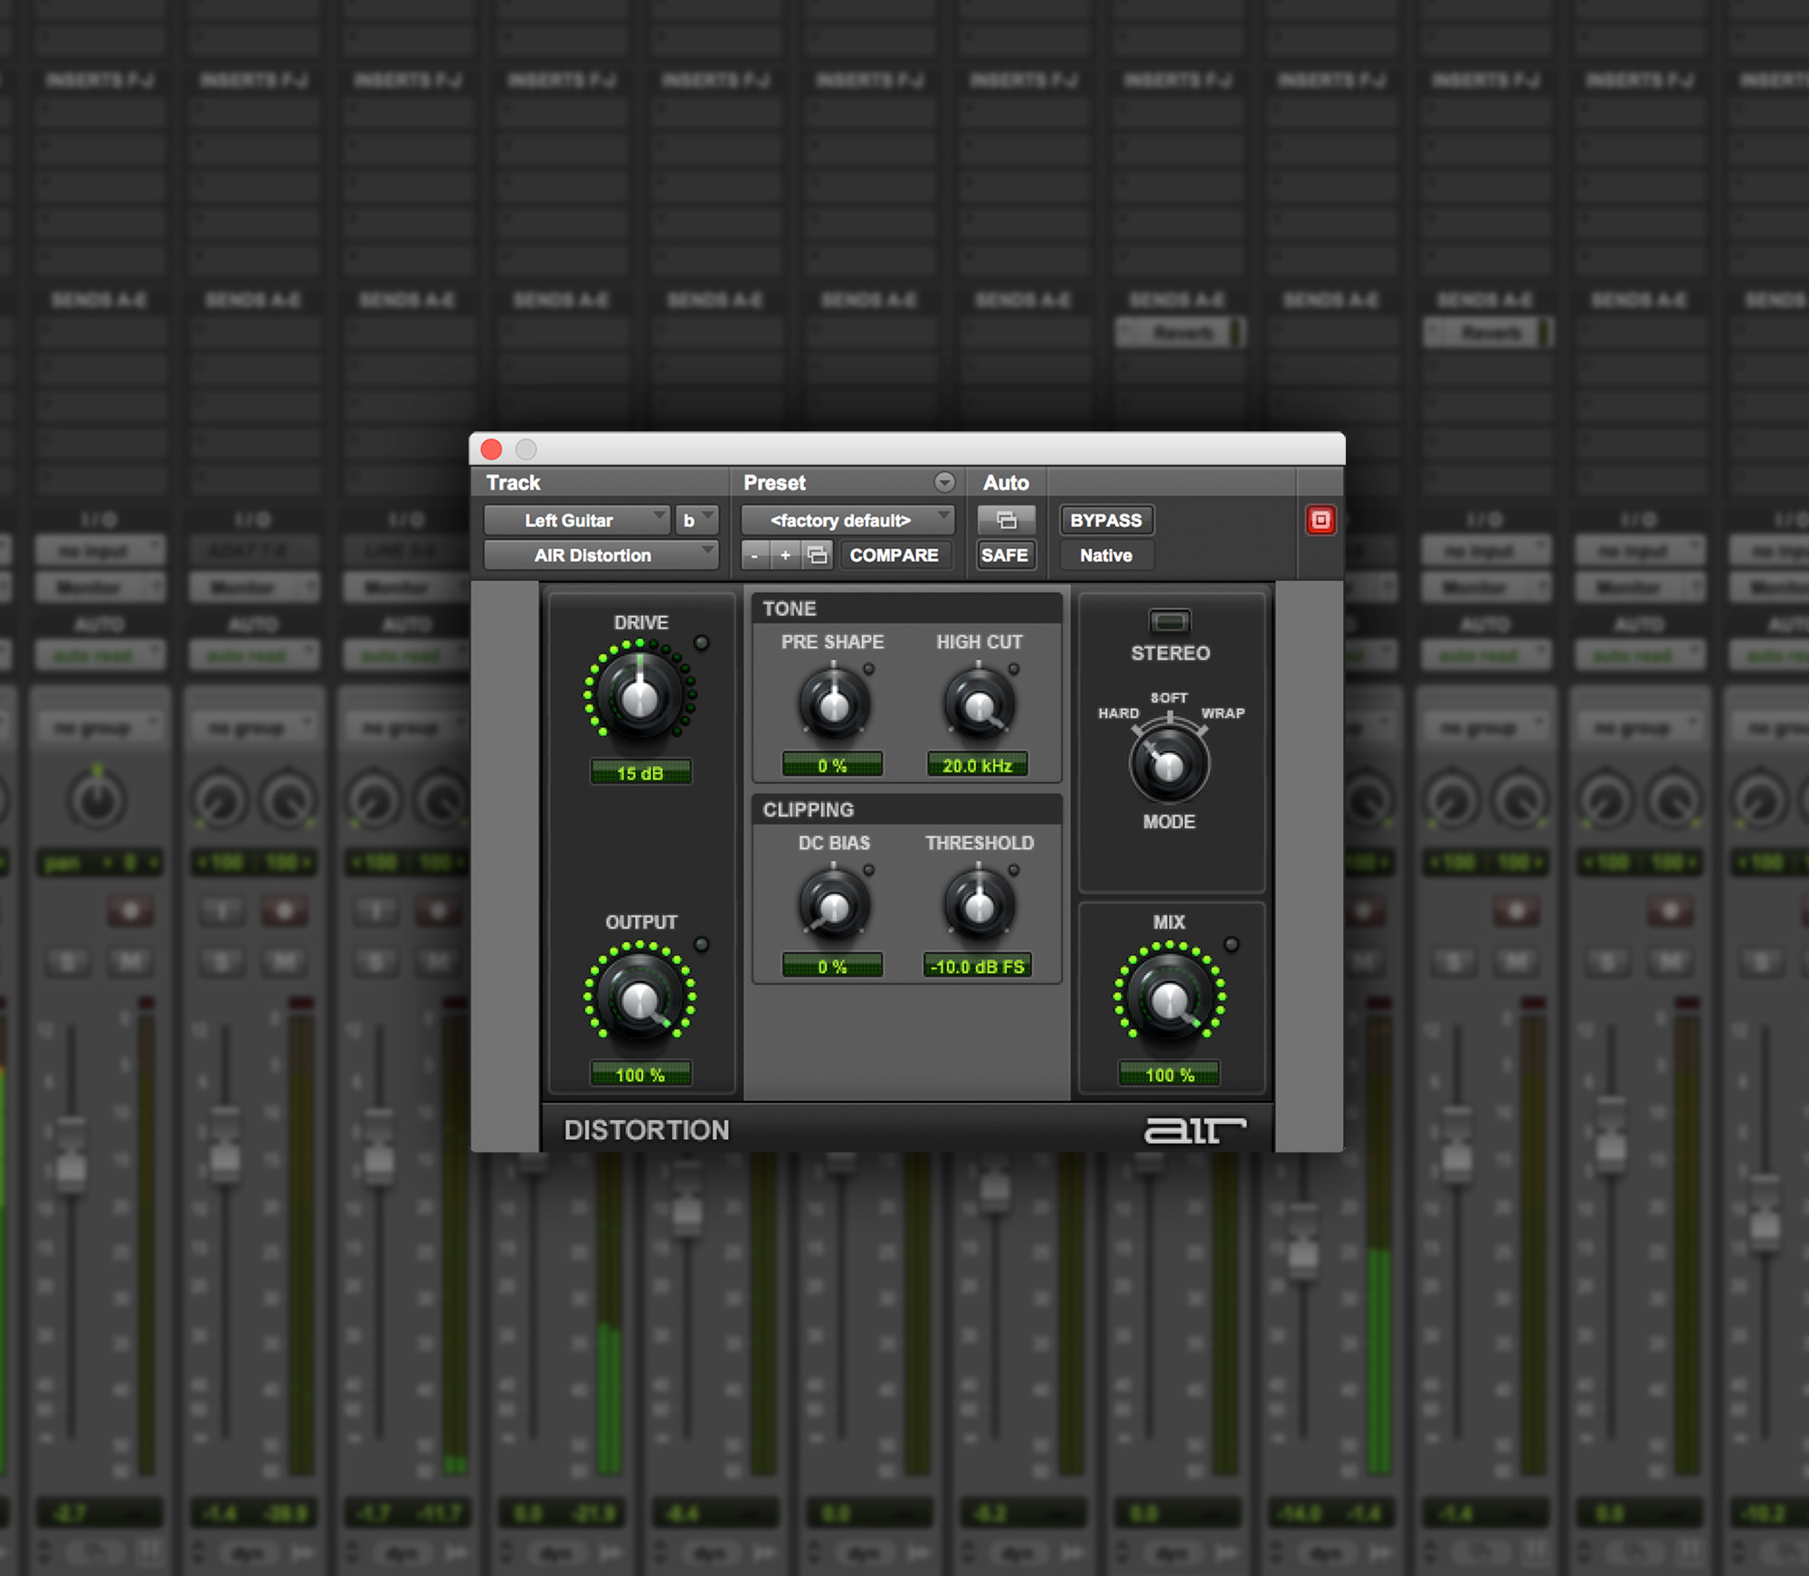Viewport: 1809px width, 1576px height.
Task: Open the librarian copy settings icon next to plus
Action: [819, 555]
